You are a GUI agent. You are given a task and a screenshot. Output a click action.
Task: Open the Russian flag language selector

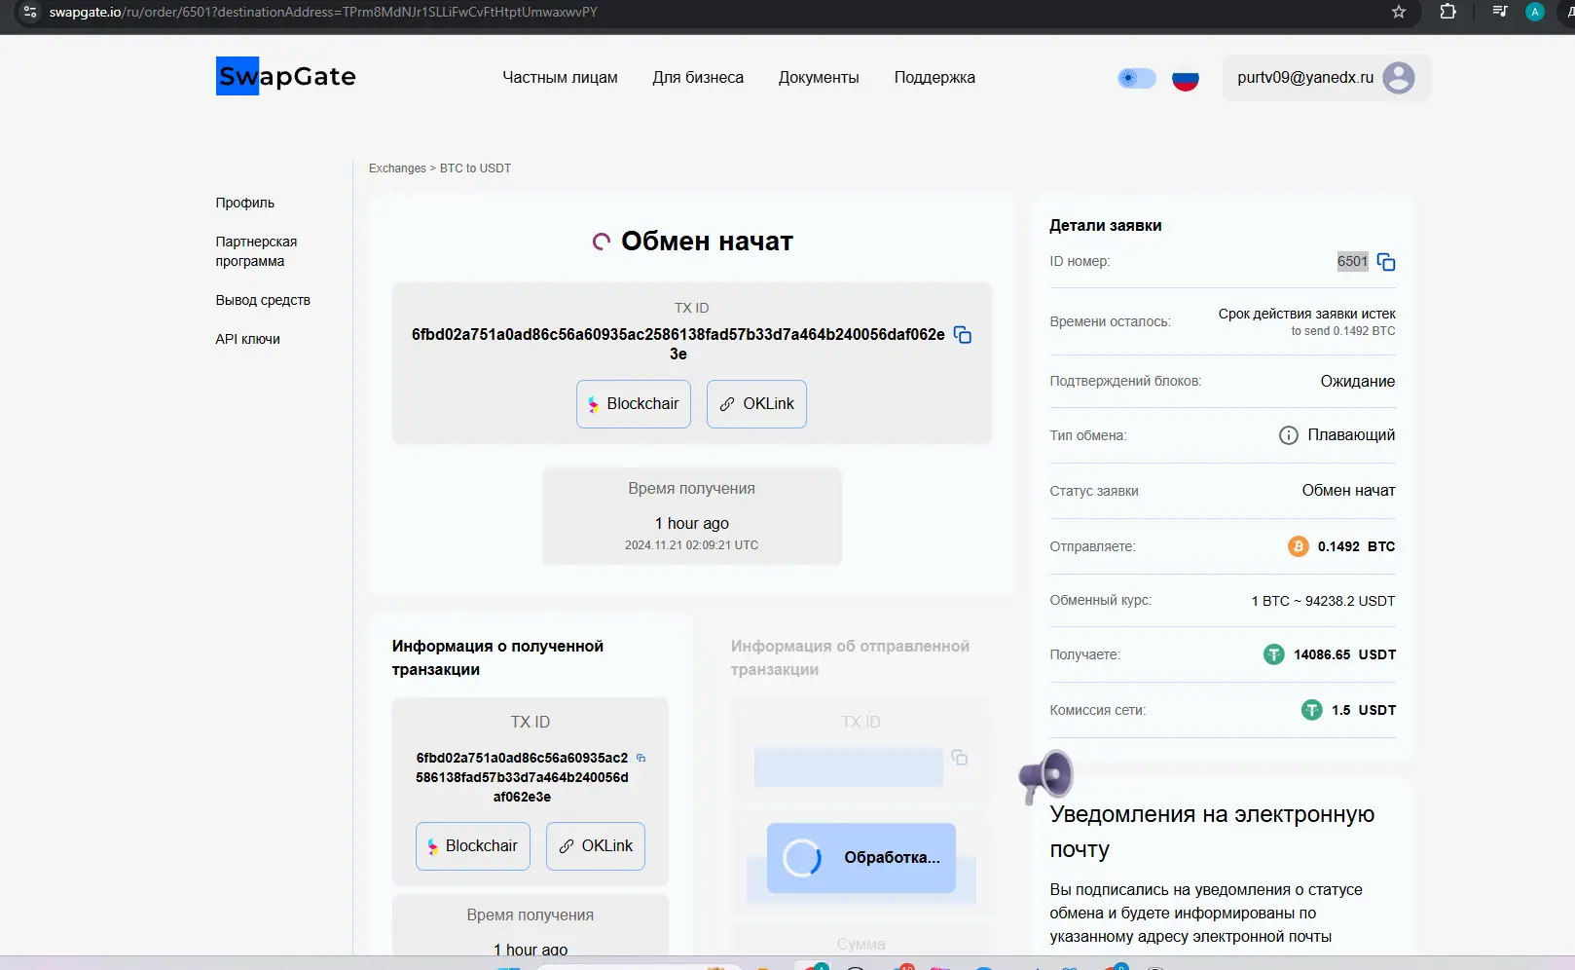1185,79
